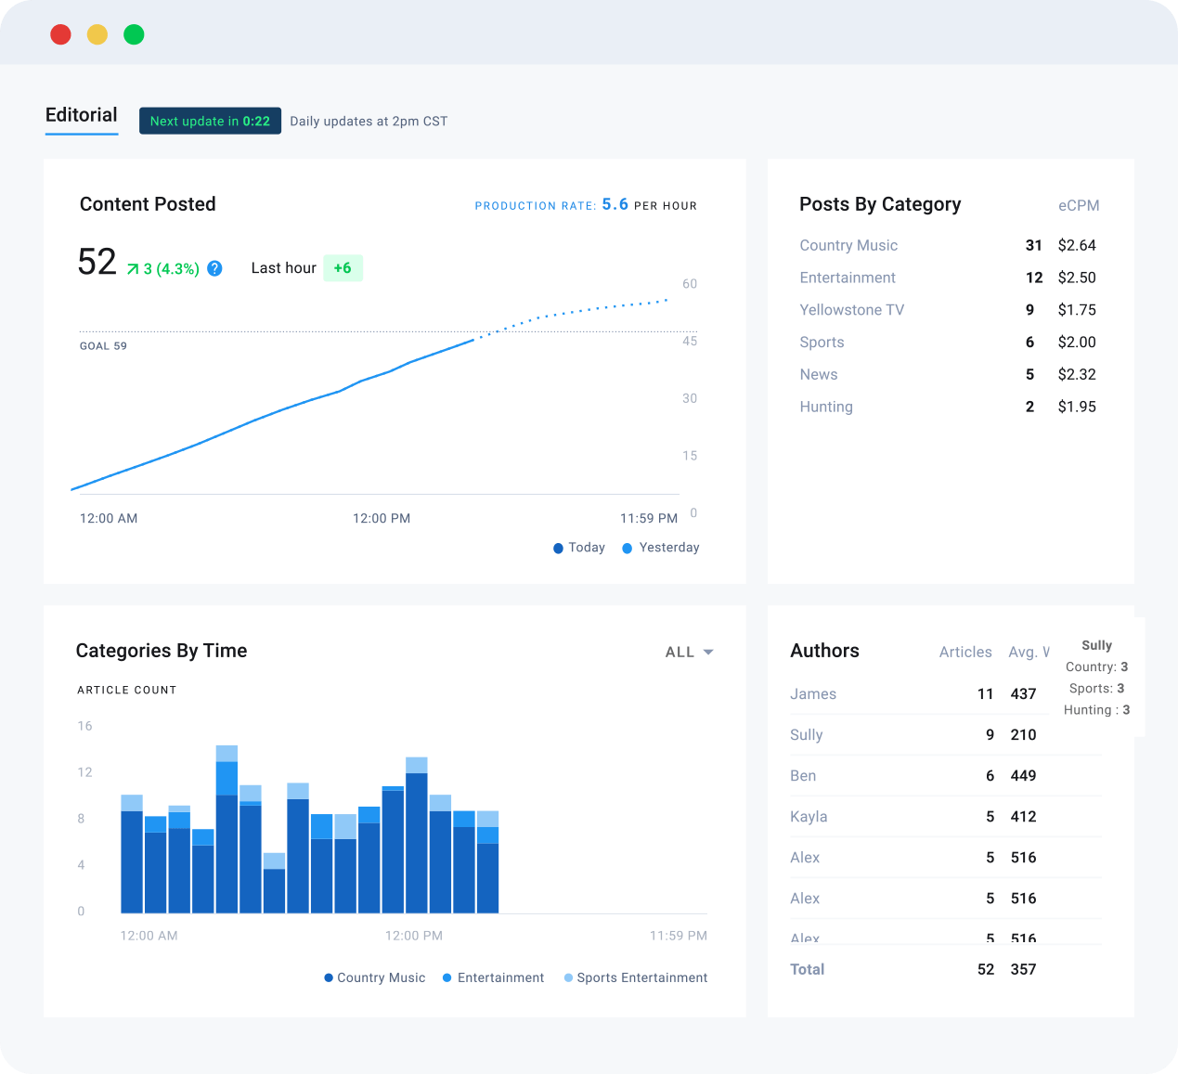Click the Next update in 0:22 badge

point(210,121)
